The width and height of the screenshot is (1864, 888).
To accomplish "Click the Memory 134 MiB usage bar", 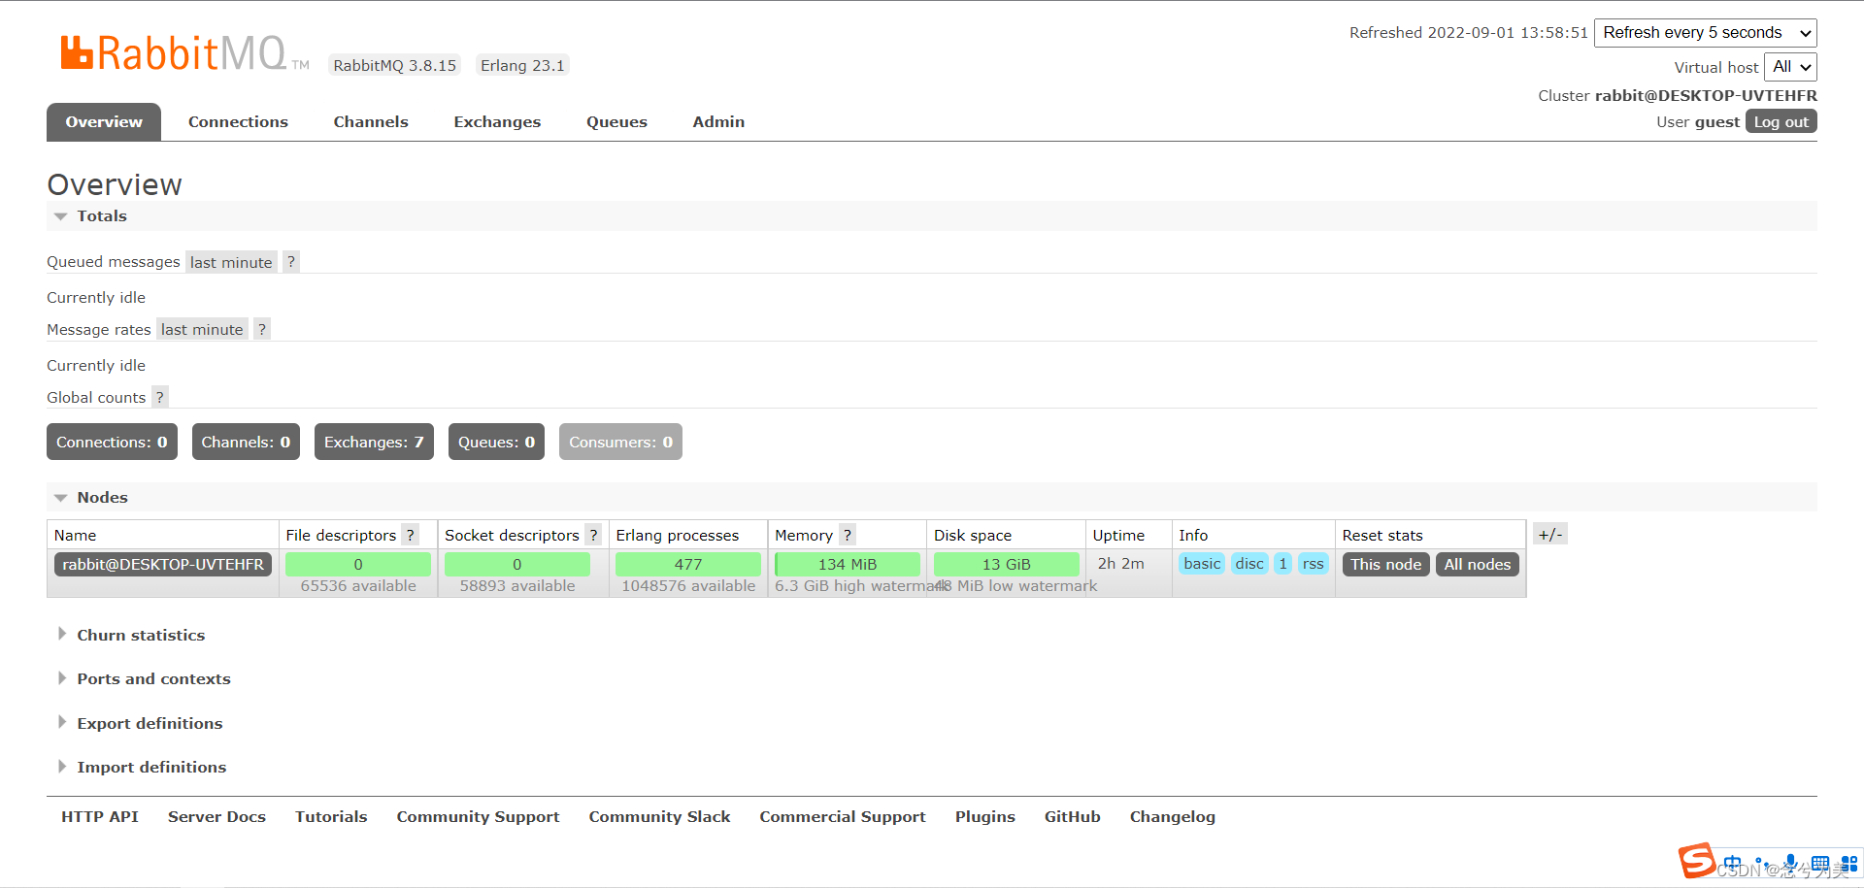I will [x=848, y=564].
